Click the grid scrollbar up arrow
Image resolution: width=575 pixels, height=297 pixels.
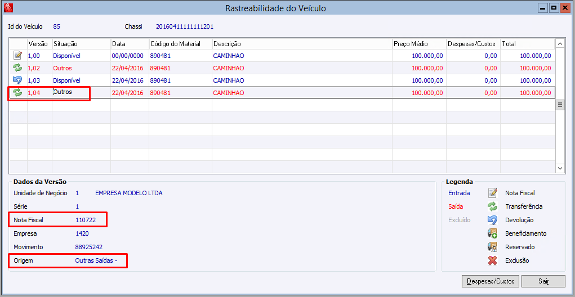pyautogui.click(x=560, y=43)
